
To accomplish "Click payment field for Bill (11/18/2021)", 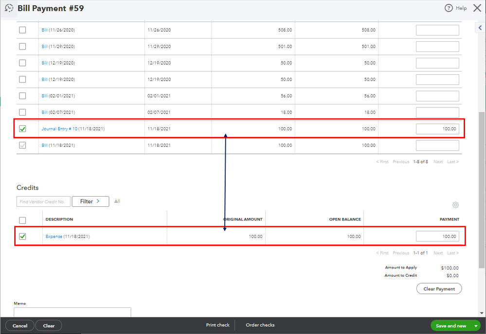I will tap(437, 145).
